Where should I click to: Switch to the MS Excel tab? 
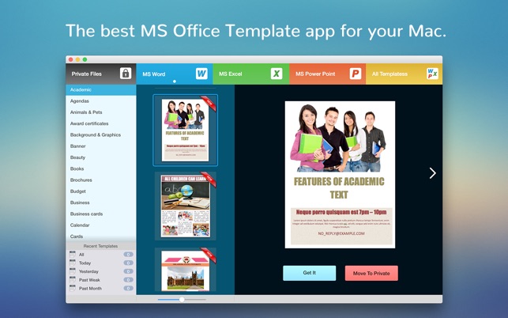tap(251, 74)
